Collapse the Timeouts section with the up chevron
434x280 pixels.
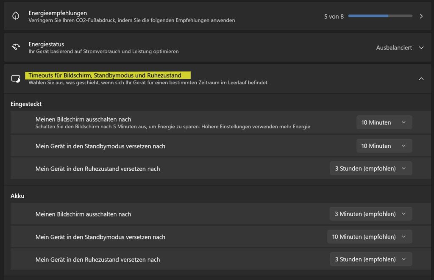[x=421, y=78]
